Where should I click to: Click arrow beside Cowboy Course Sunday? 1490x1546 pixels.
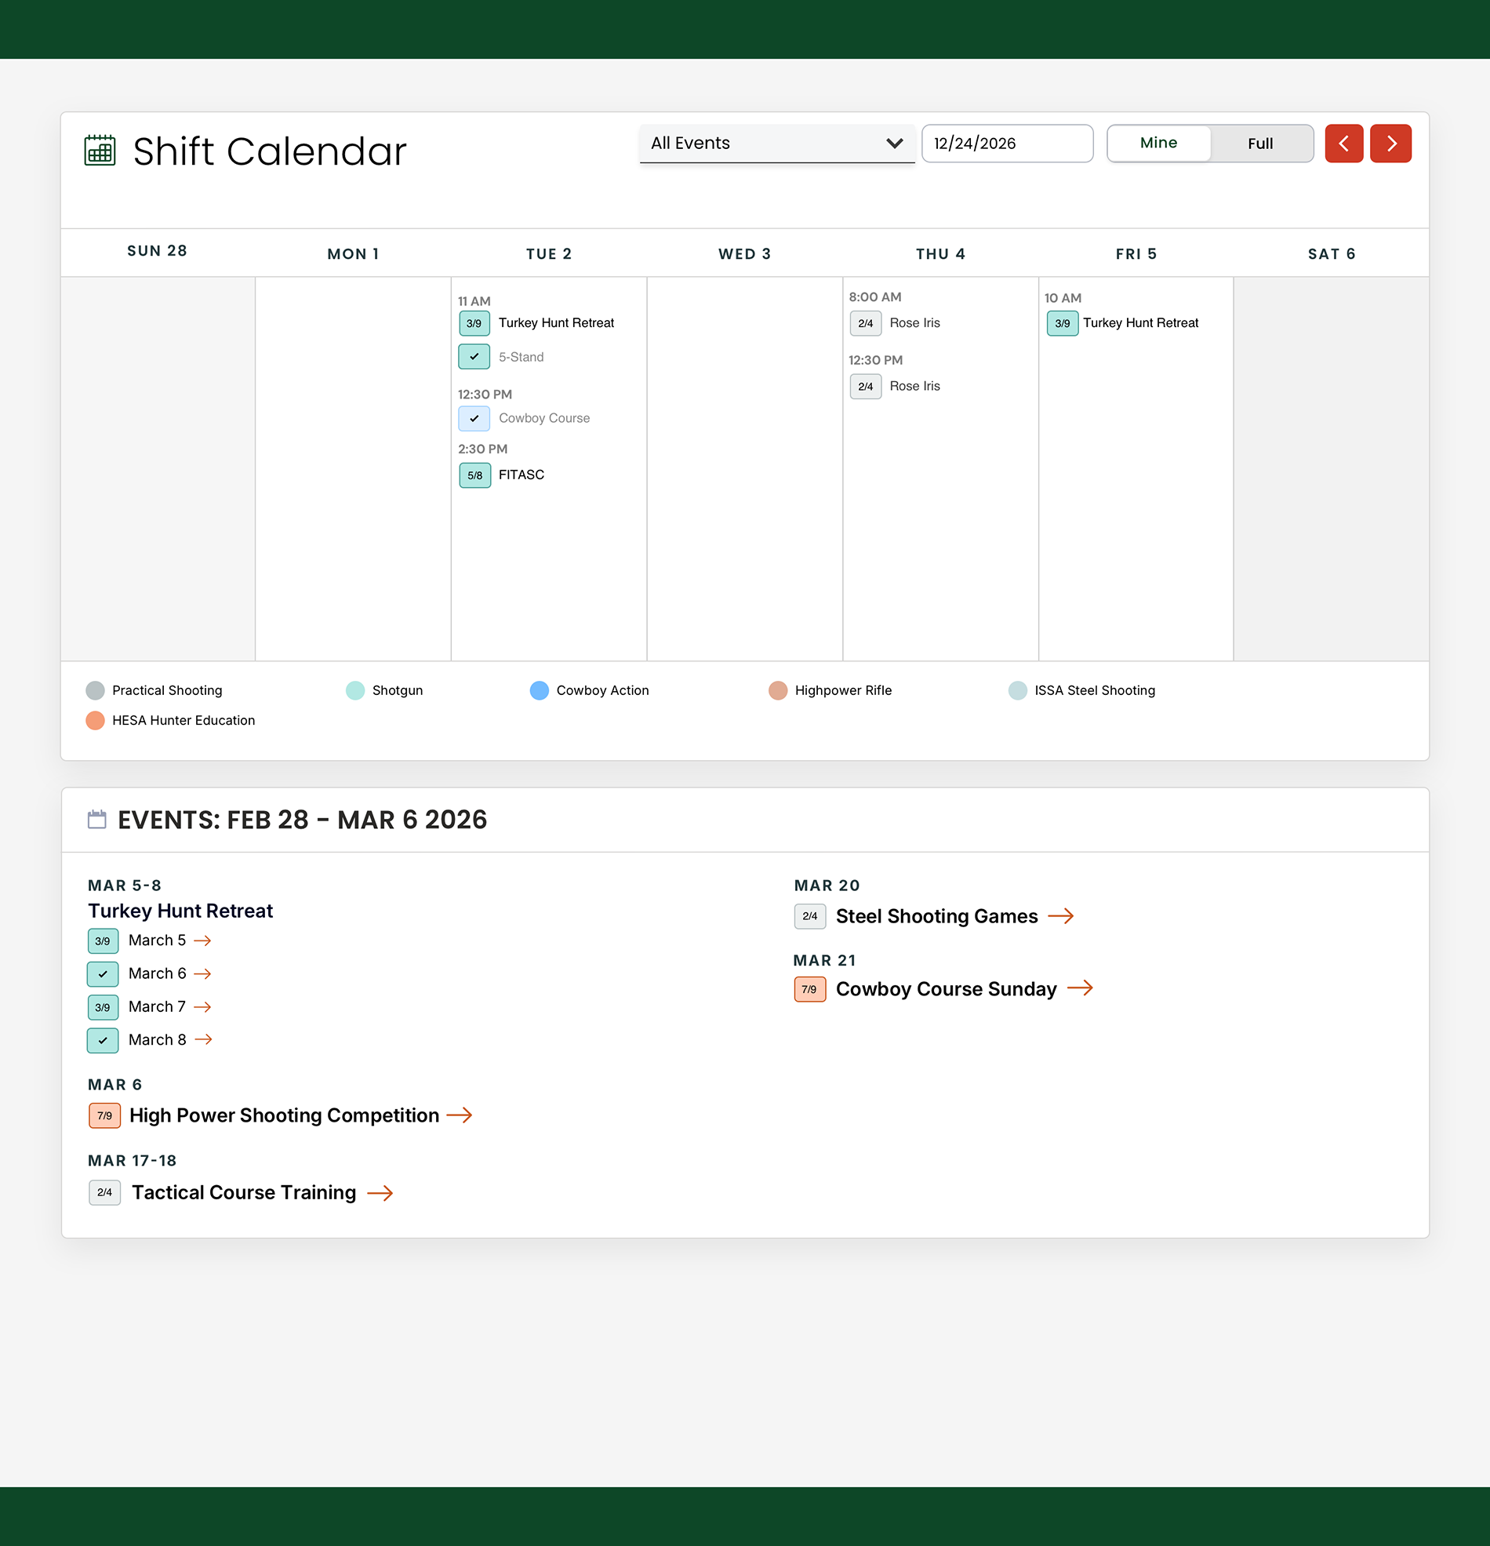pyautogui.click(x=1080, y=988)
